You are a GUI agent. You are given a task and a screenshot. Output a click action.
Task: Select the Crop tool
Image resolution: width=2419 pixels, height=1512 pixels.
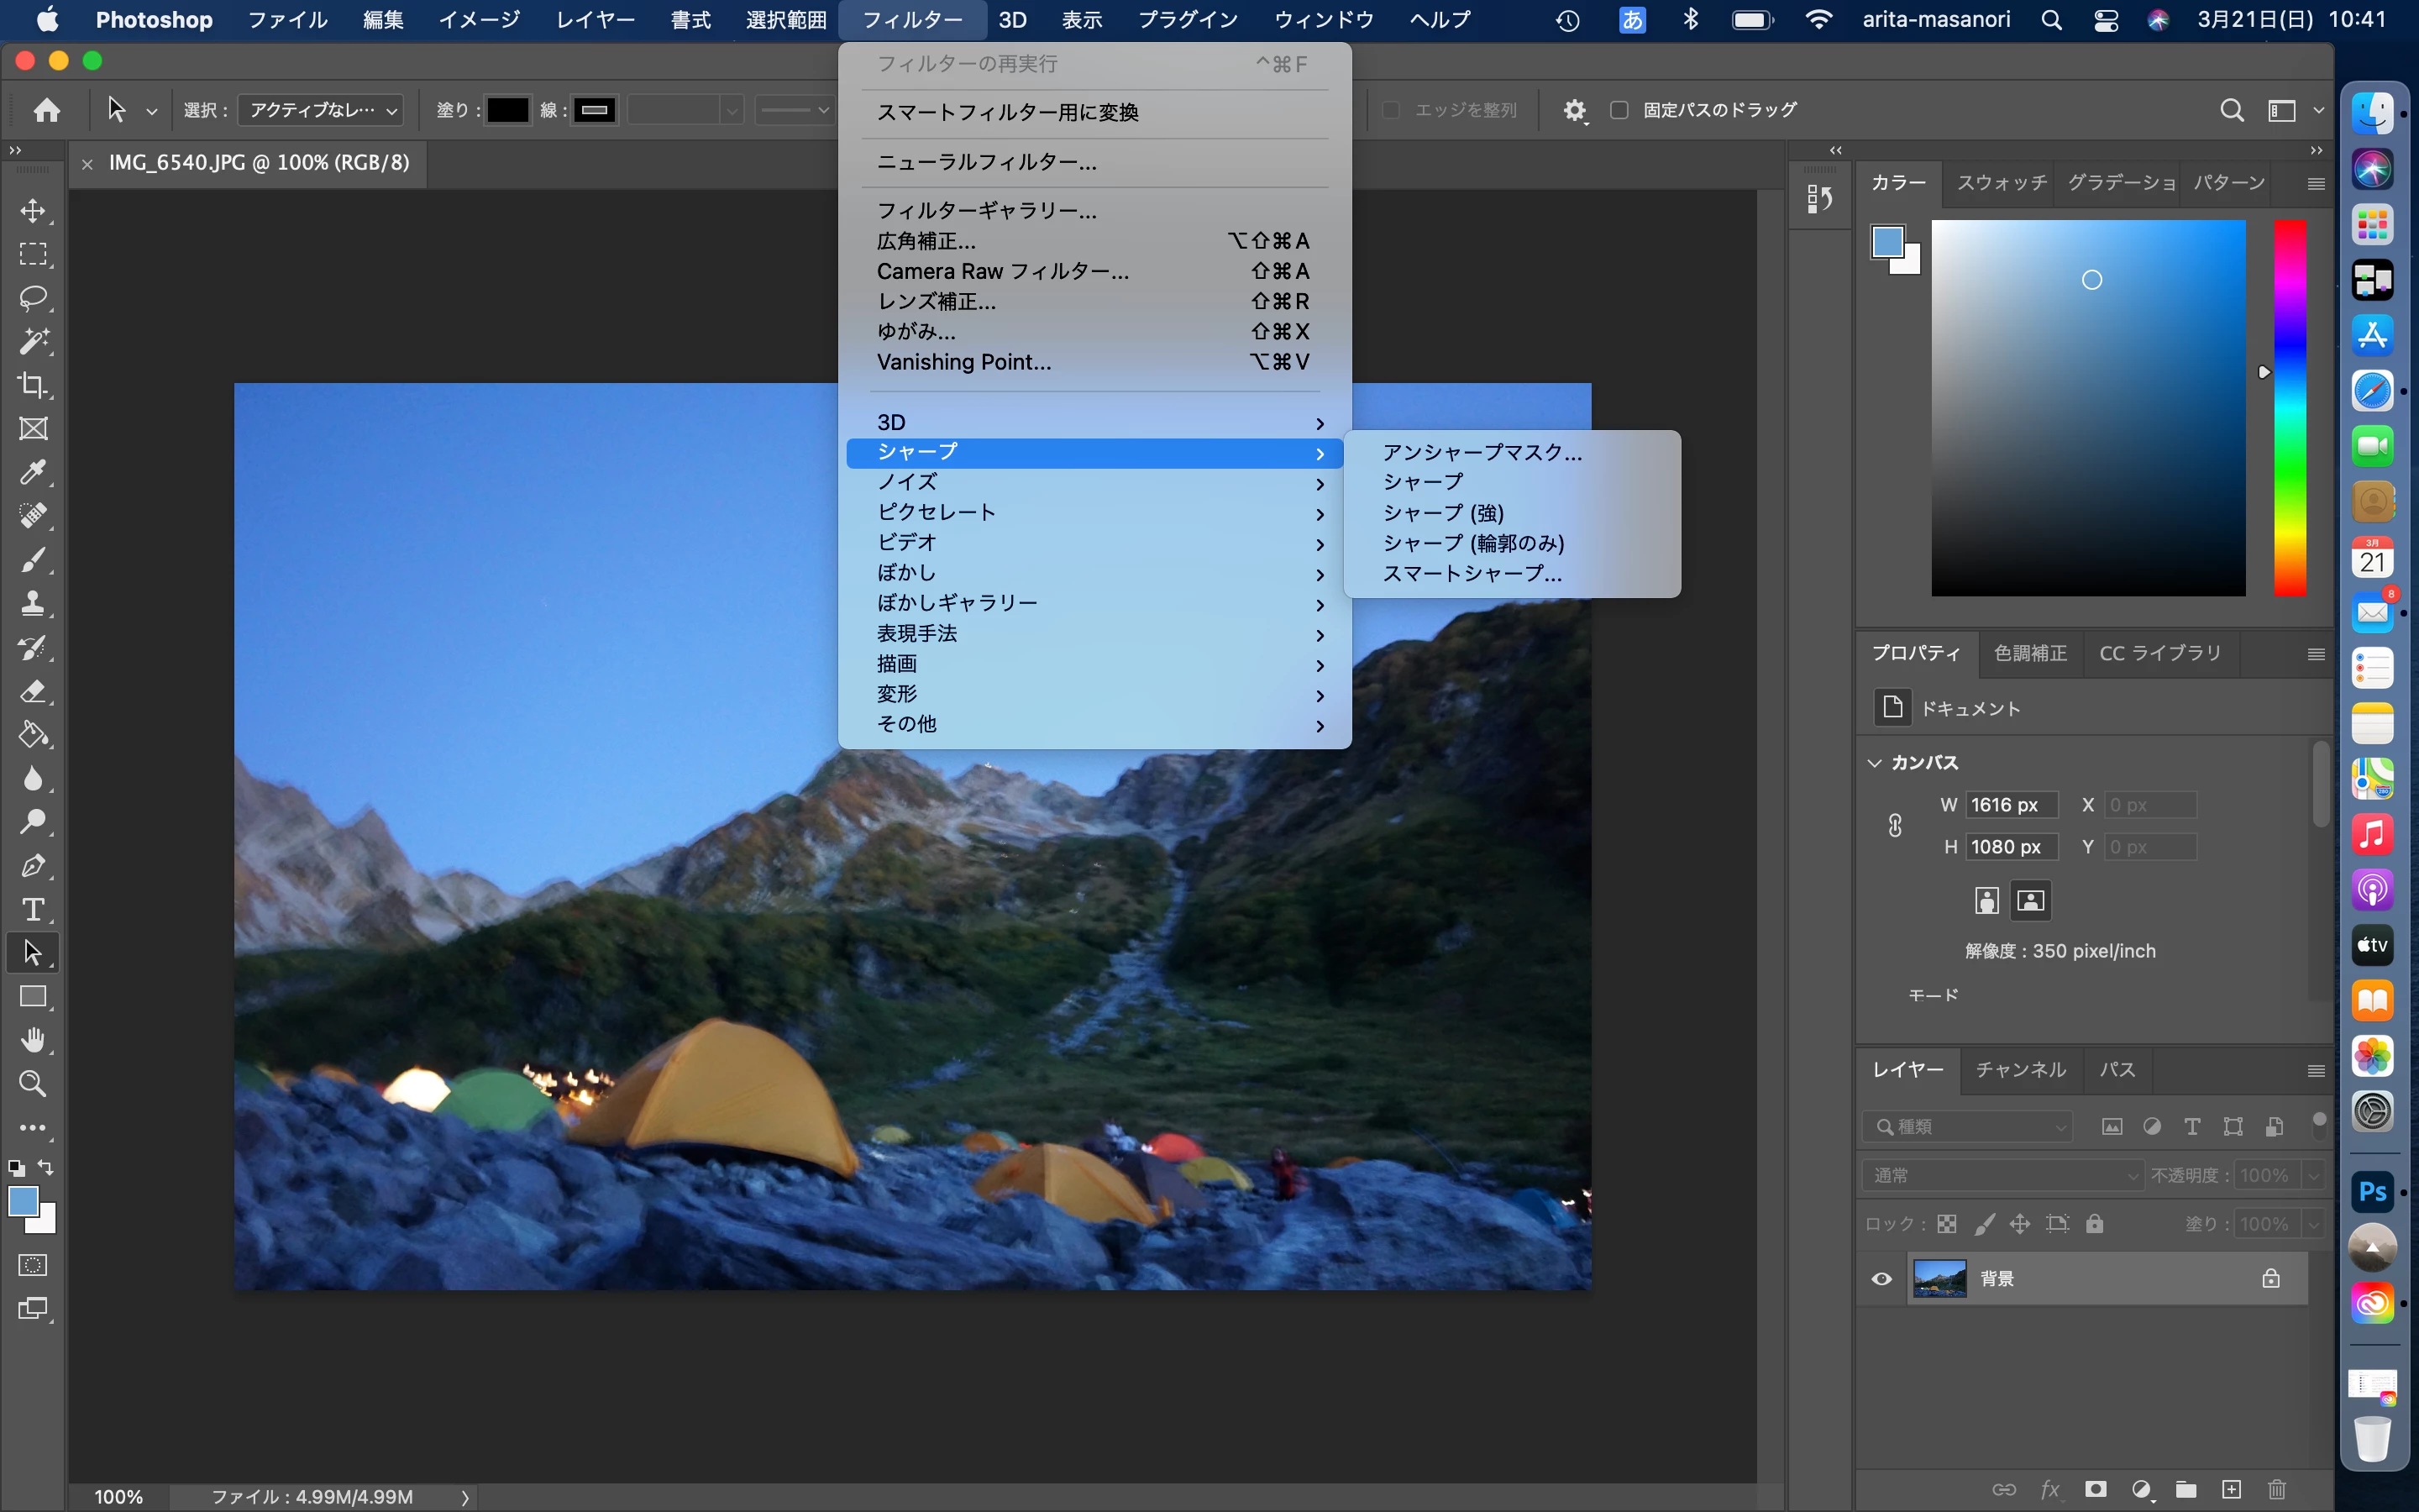click(33, 385)
